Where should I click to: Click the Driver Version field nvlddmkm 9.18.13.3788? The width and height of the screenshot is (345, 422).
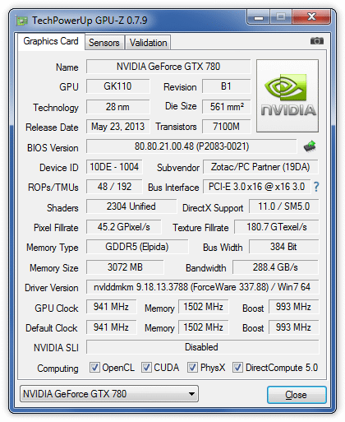(203, 287)
